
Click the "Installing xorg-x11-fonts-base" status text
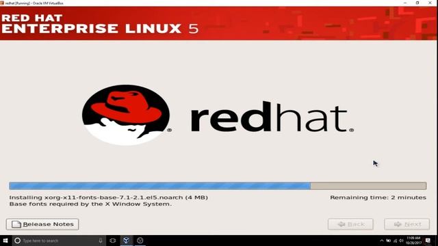pos(109,197)
